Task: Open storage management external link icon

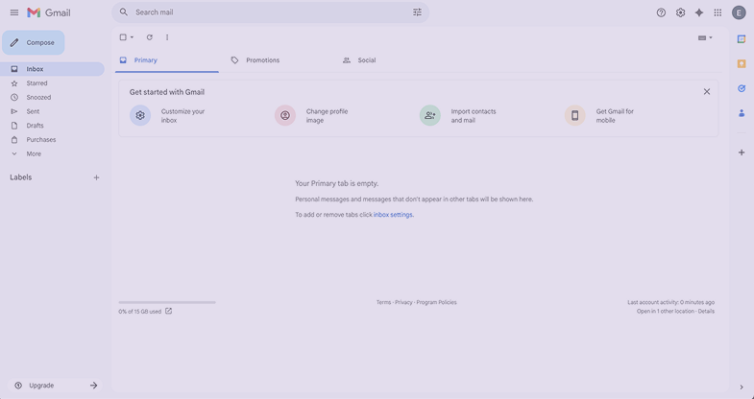Action: [x=168, y=311]
